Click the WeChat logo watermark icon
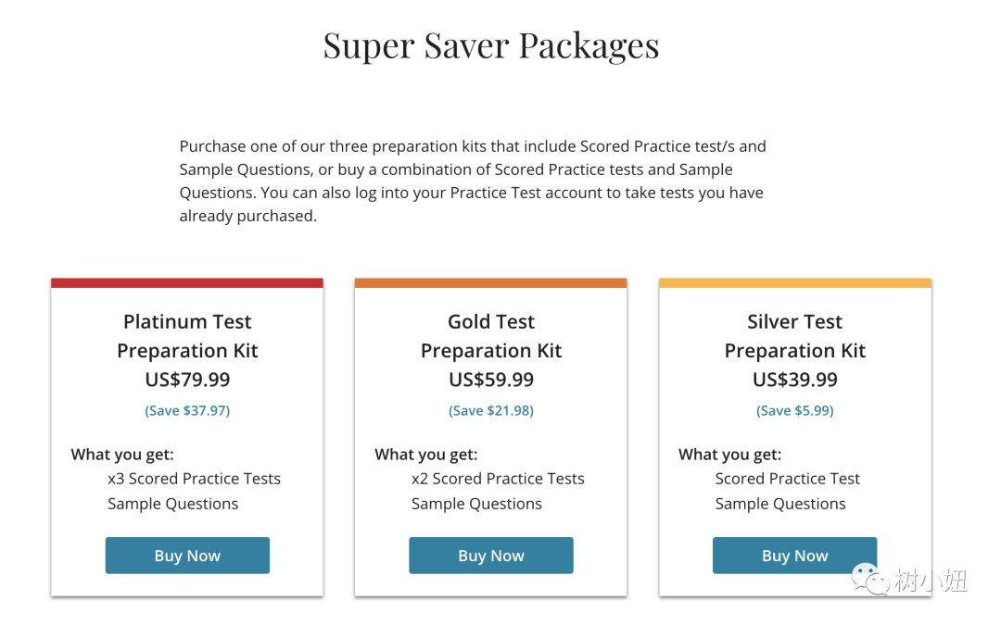 tap(870, 579)
